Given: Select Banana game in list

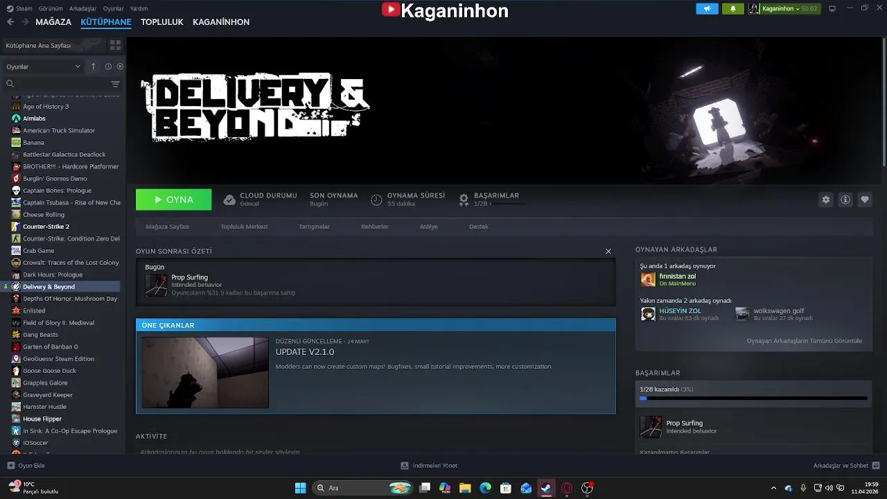Looking at the screenshot, I should pyautogui.click(x=33, y=143).
